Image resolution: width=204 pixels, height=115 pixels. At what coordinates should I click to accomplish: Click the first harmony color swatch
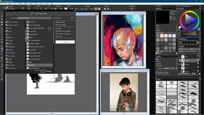click(x=183, y=42)
